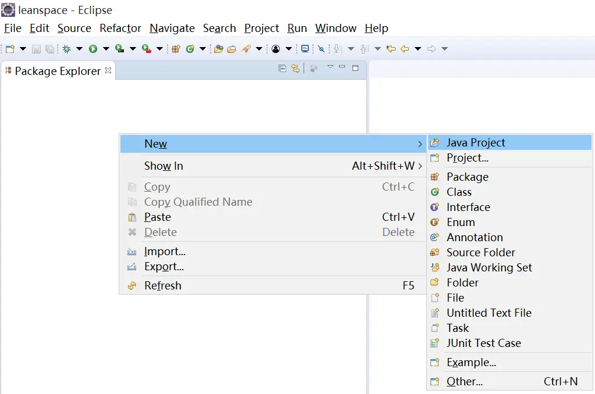595x394 pixels.
Task: Open the Back history dropdown arrow
Action: [x=418, y=49]
